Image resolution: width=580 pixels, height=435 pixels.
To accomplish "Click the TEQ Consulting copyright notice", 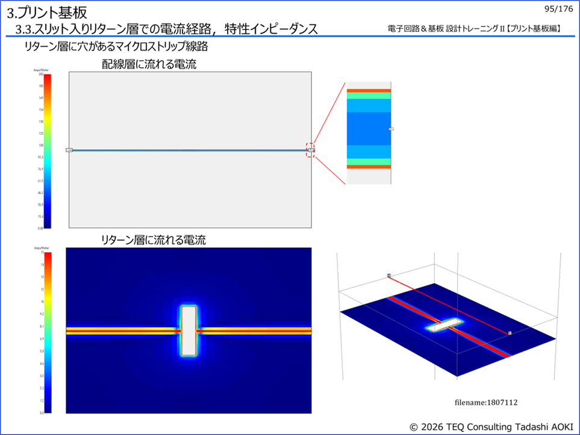I will pyautogui.click(x=490, y=426).
